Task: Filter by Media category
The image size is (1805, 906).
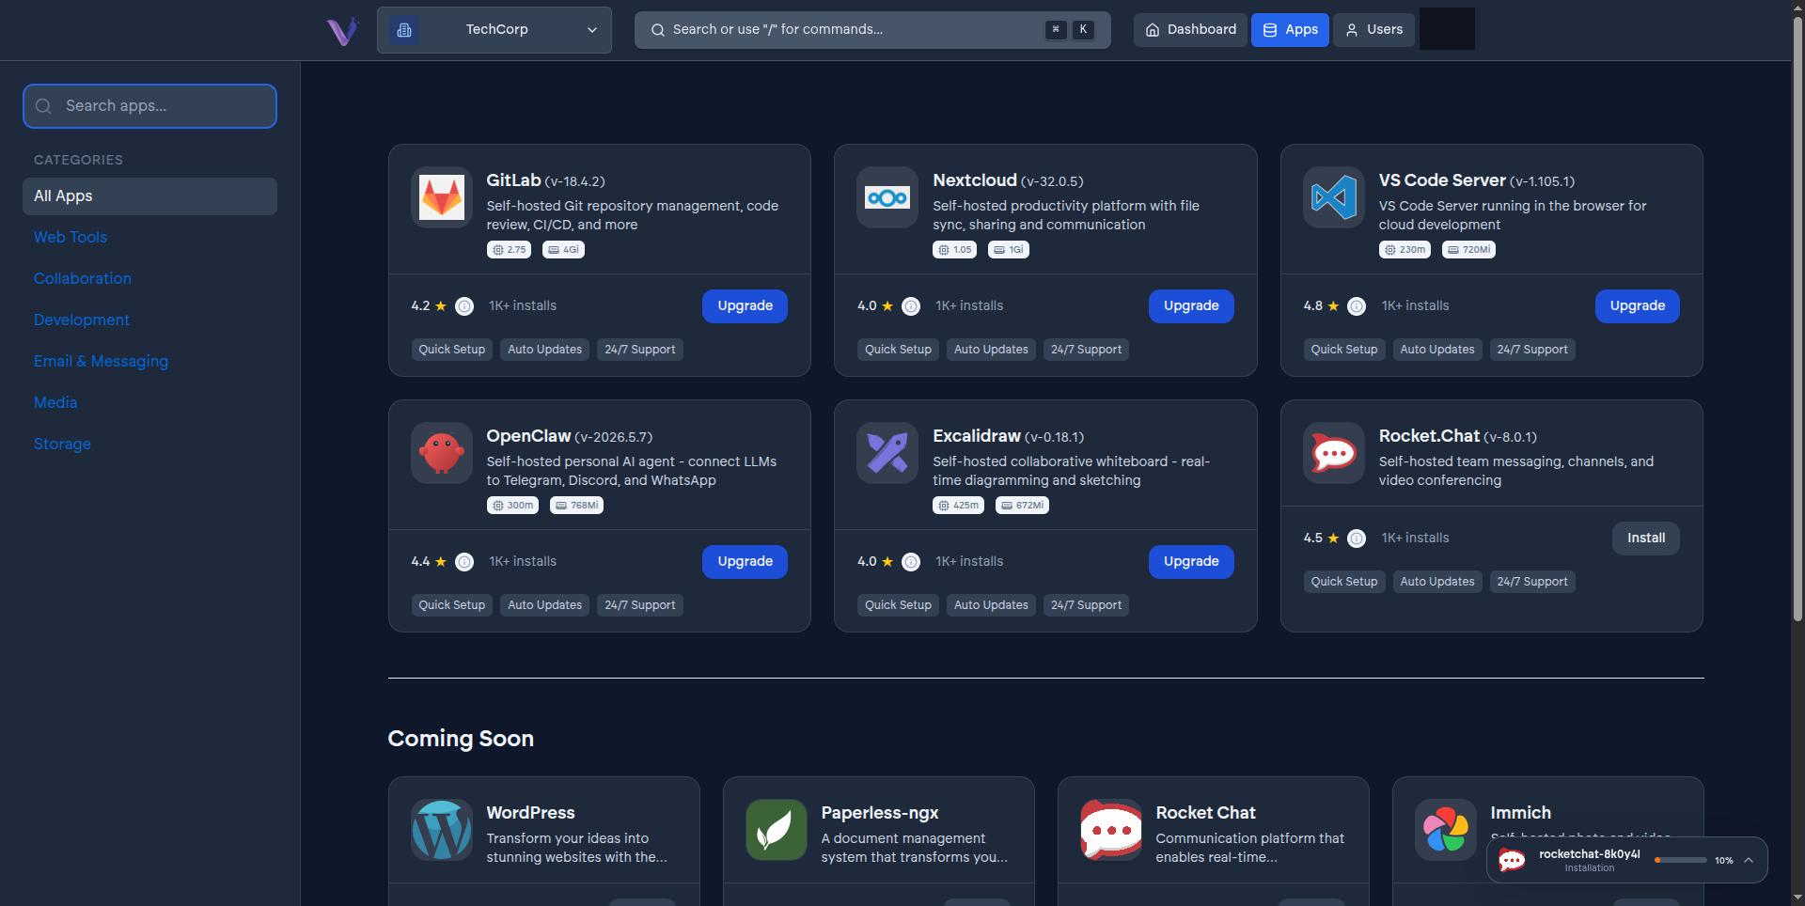Action: tap(55, 403)
